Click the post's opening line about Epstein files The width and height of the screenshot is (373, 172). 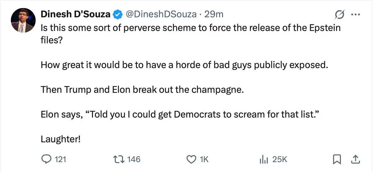click(190, 28)
